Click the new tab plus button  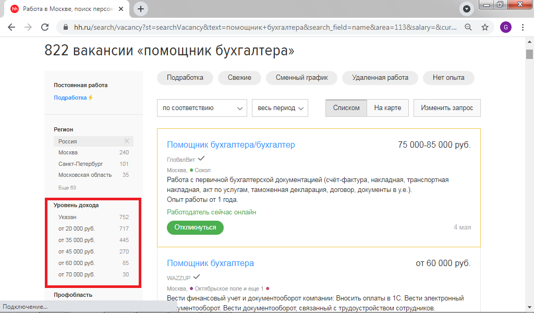(x=141, y=9)
